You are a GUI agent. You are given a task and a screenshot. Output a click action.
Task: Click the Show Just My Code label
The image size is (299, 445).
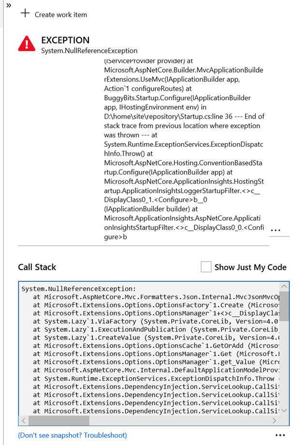(x=250, y=267)
